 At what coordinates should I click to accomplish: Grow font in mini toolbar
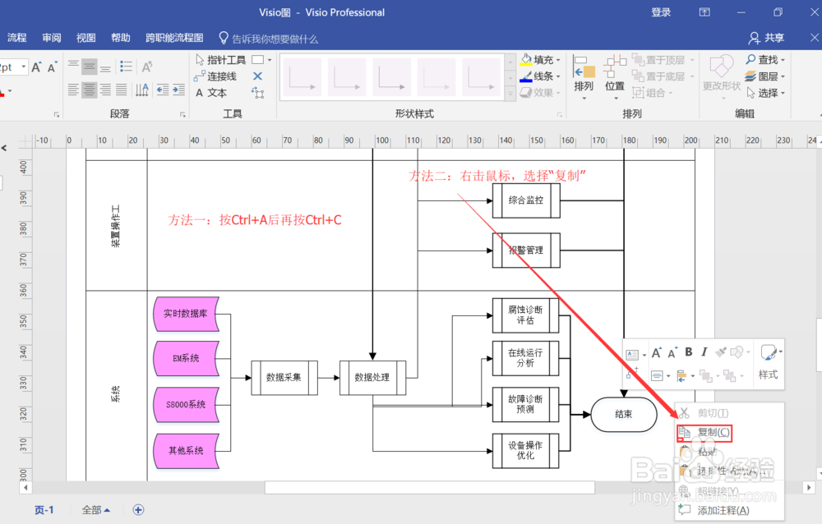[x=656, y=352]
